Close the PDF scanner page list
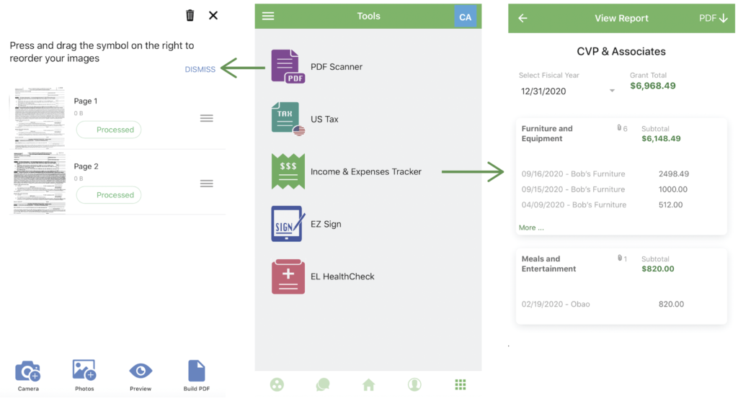Image resolution: width=738 pixels, height=401 pixels. [213, 16]
